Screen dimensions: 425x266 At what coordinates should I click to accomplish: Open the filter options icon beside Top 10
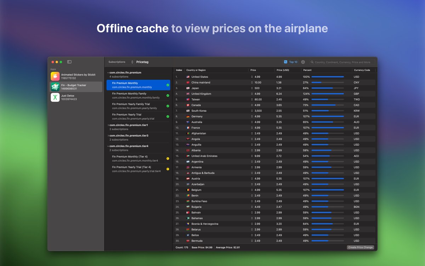(303, 62)
